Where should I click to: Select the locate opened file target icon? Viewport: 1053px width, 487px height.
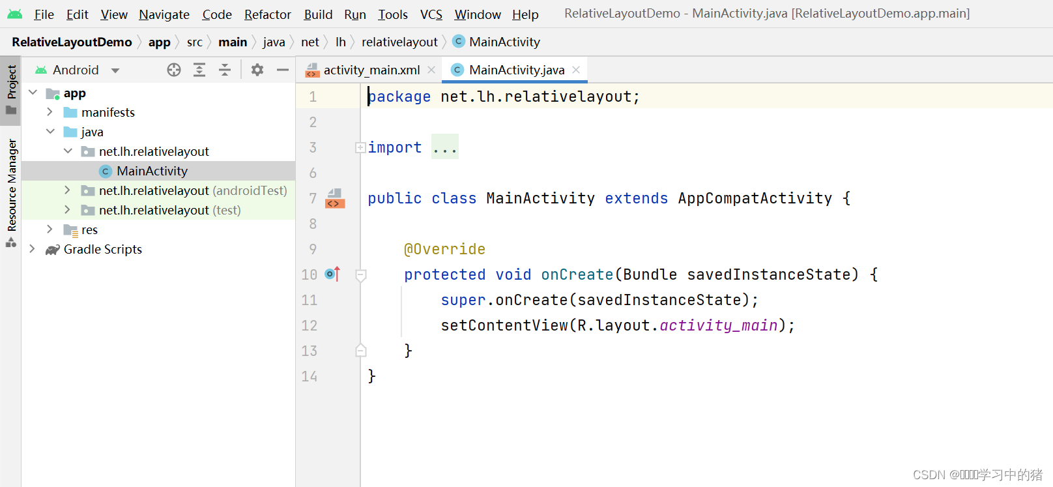click(174, 70)
